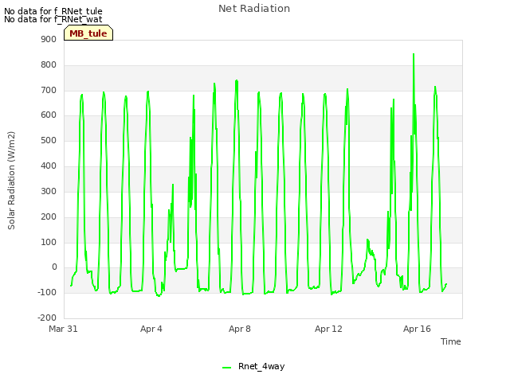Click the 900 y-axis tick label
The image size is (510, 382).
[x=49, y=39]
